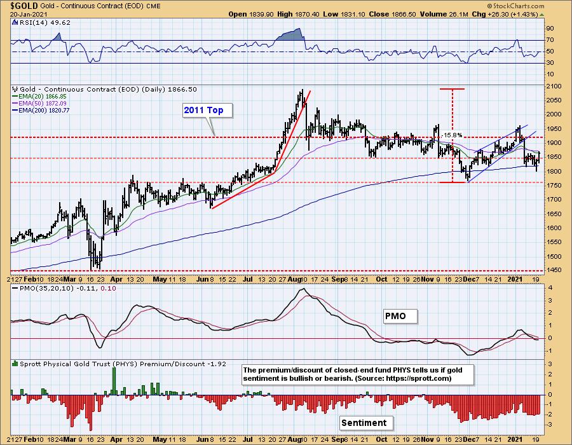The image size is (572, 445).
Task: Click the 2100 price axis label
Action: (554, 86)
